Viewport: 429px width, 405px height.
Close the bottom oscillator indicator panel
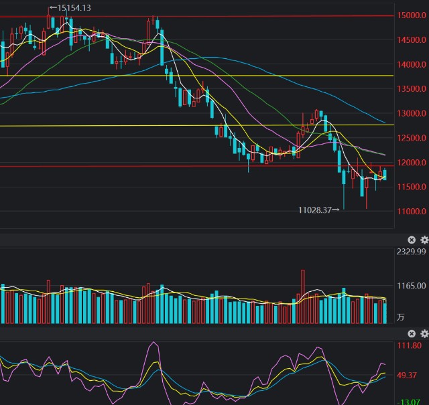412,333
